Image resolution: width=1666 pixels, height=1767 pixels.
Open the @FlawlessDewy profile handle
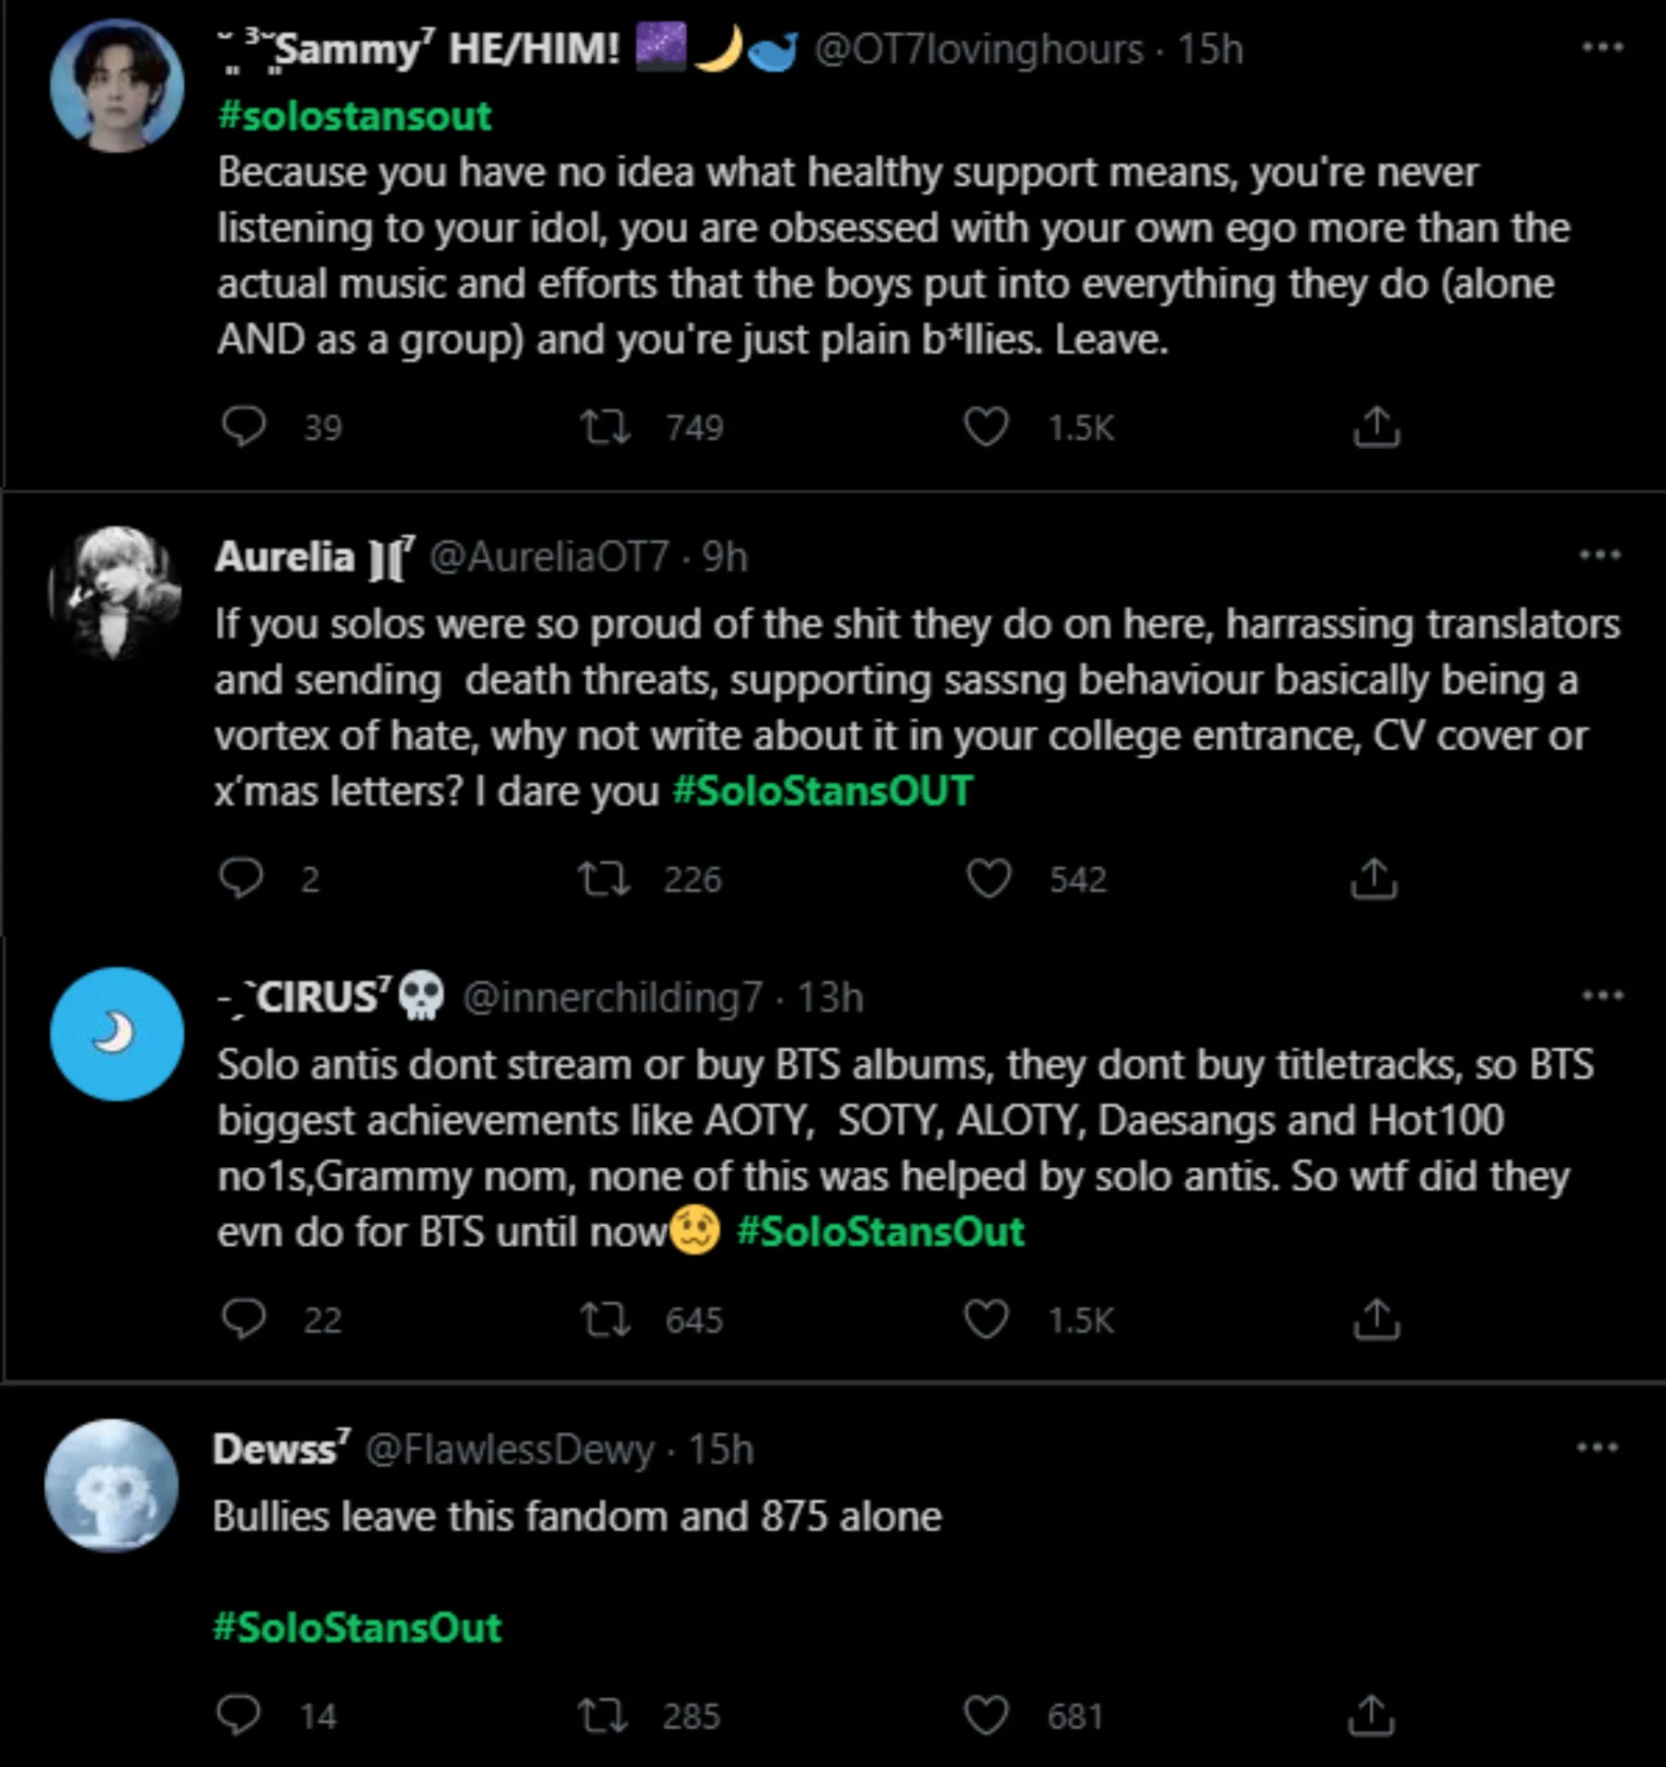(x=510, y=1449)
